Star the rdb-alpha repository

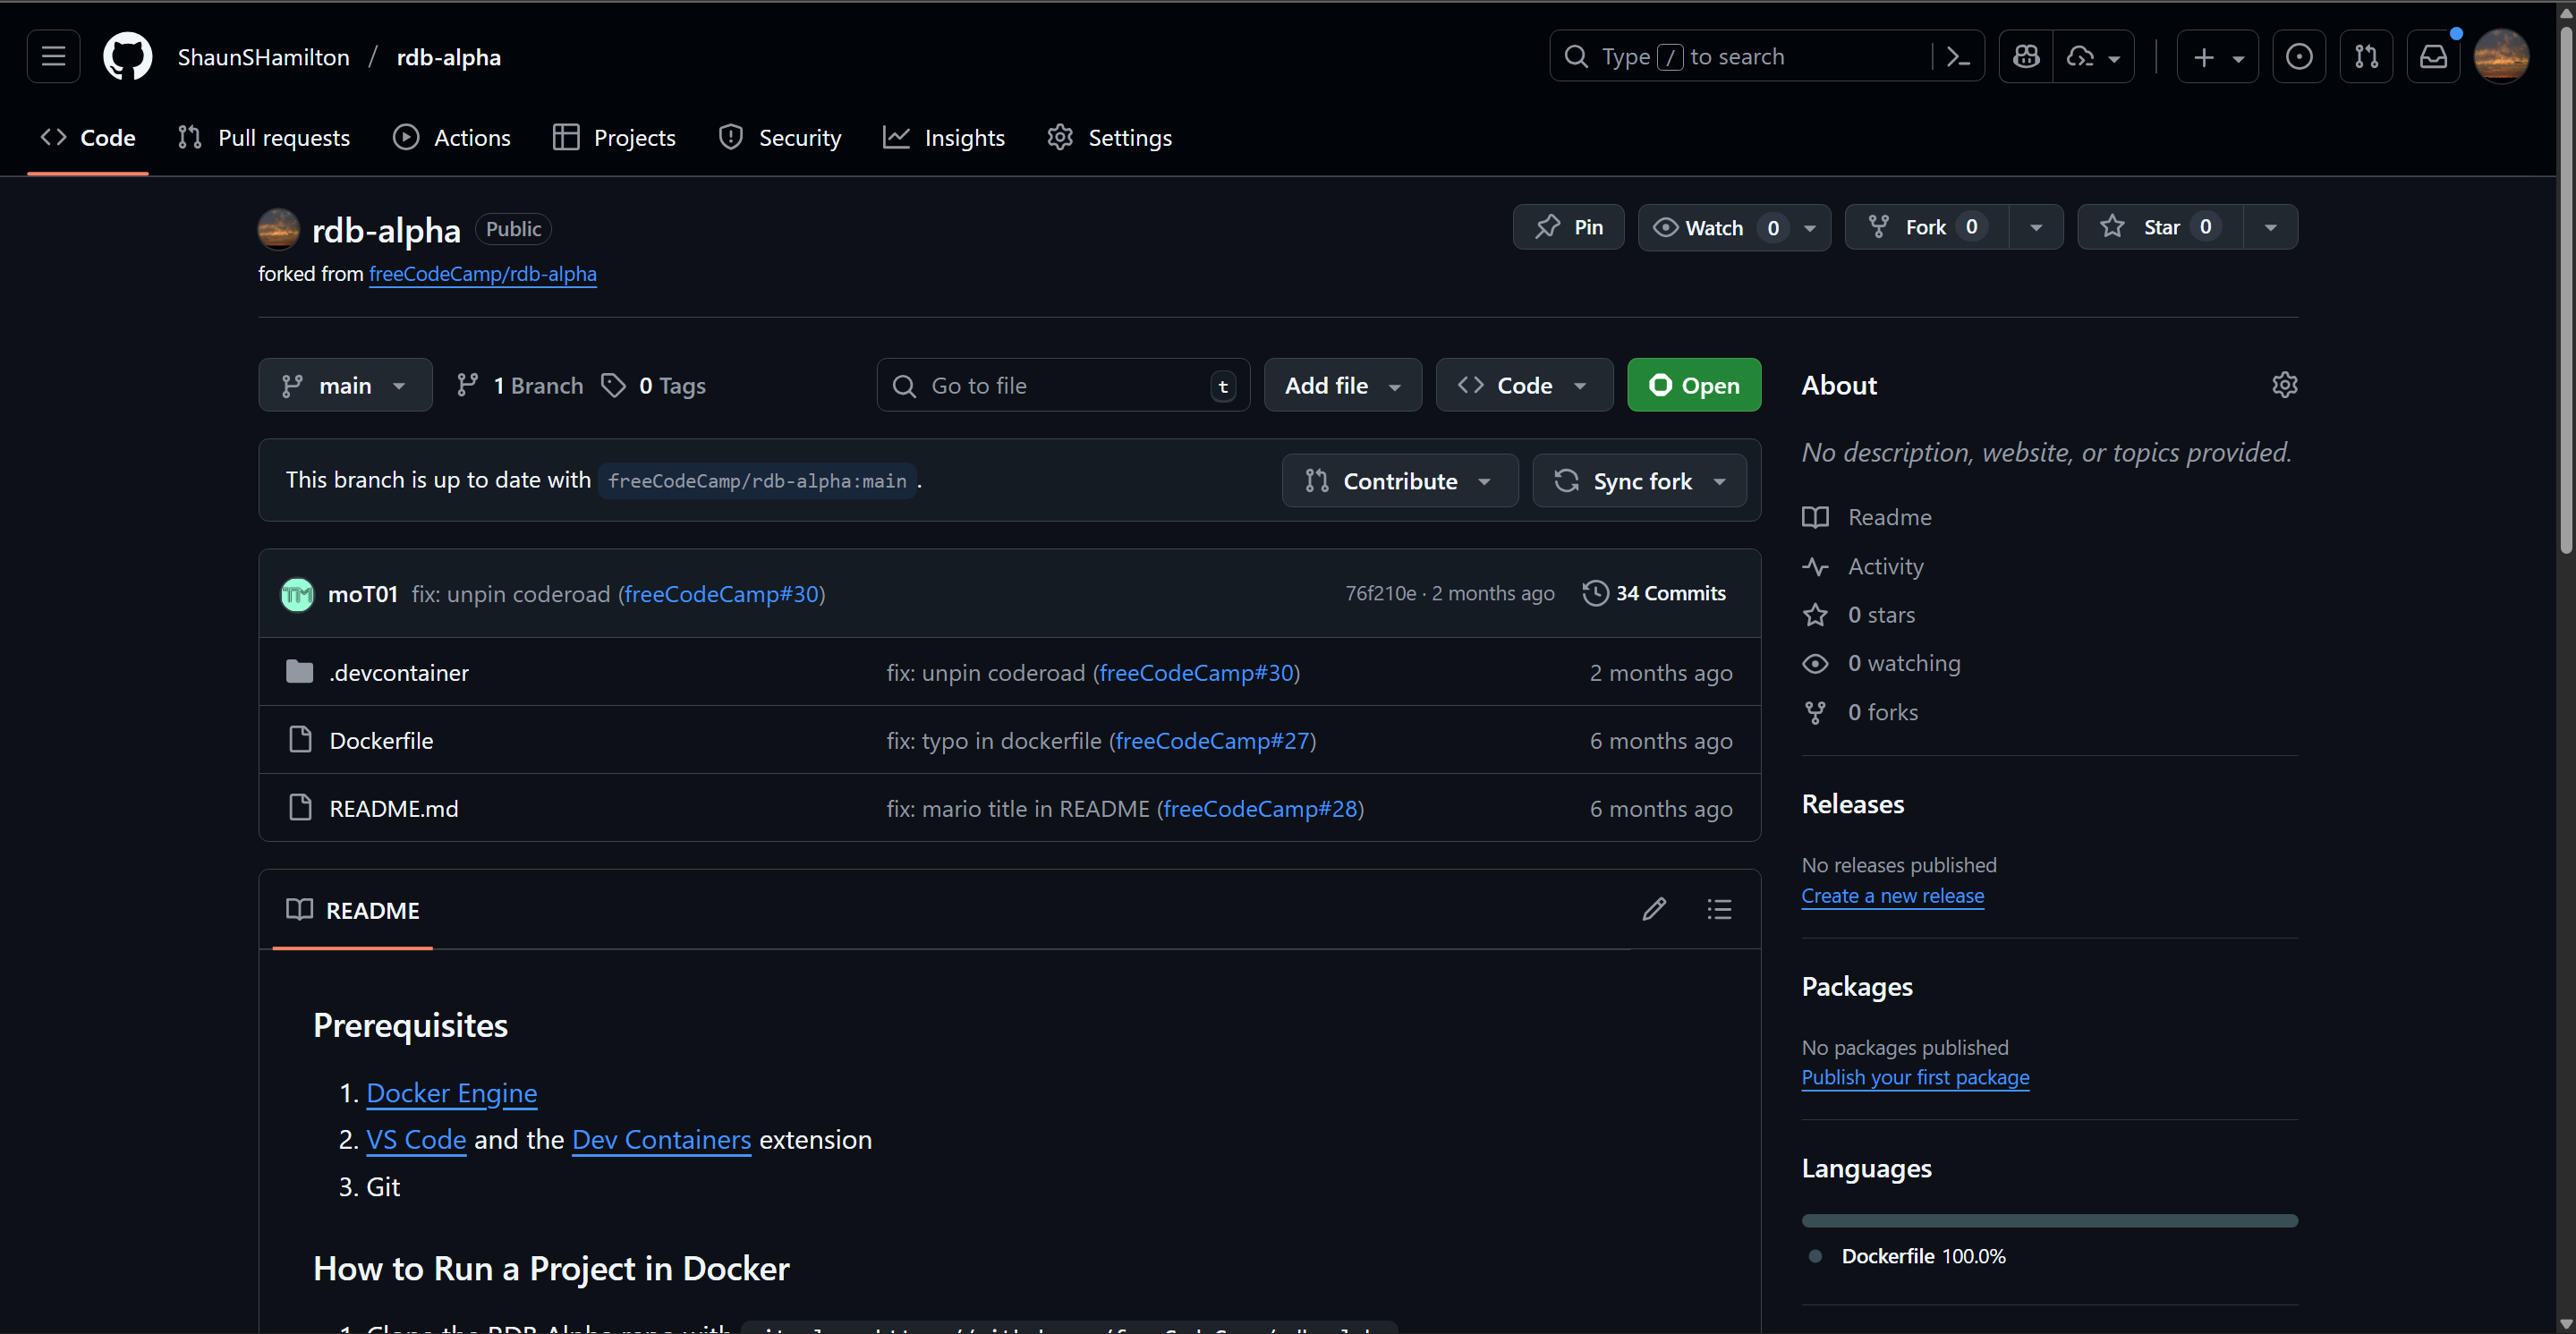coord(2160,228)
